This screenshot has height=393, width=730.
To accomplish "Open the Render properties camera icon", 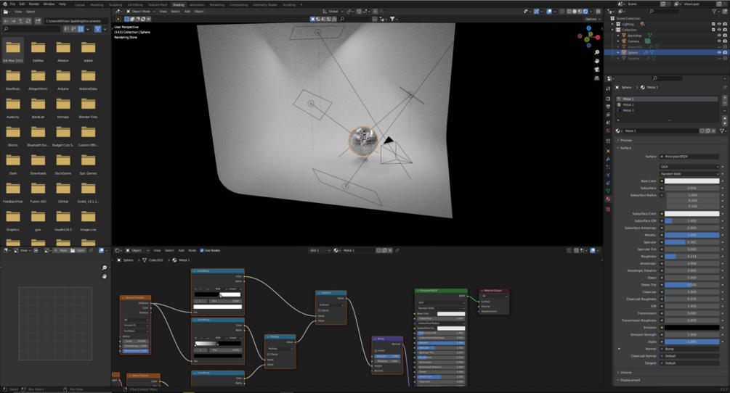I will pyautogui.click(x=608, y=99).
